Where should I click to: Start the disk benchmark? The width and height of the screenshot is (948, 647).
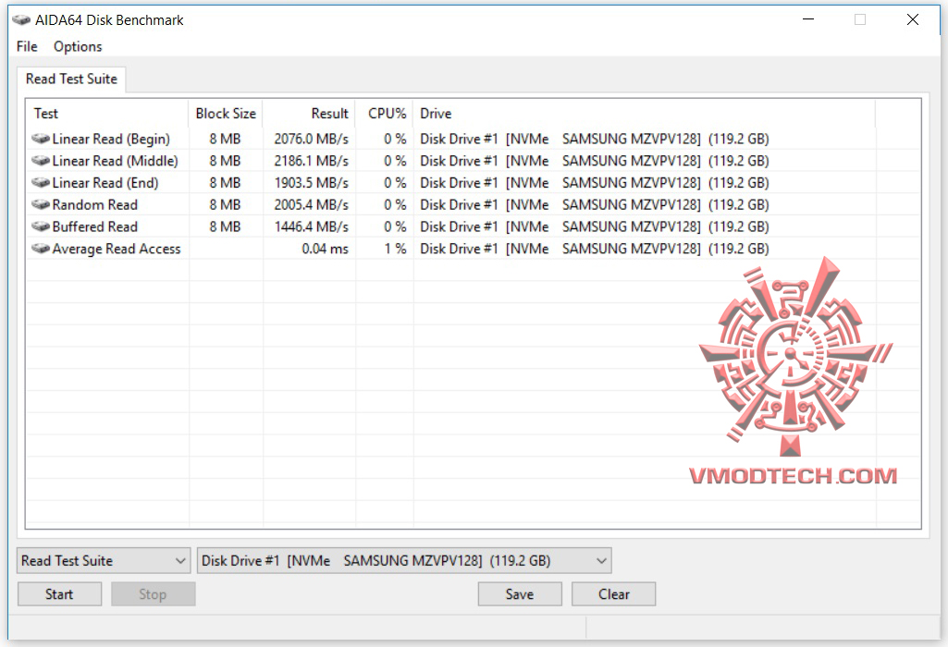pyautogui.click(x=59, y=594)
